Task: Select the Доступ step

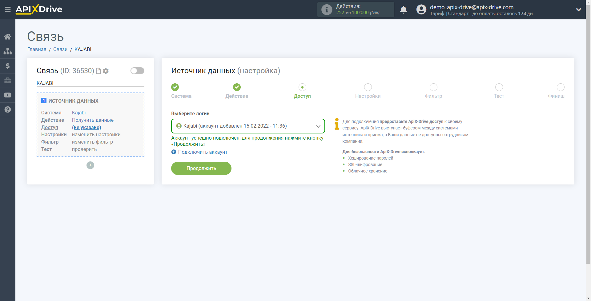Action: tap(302, 87)
